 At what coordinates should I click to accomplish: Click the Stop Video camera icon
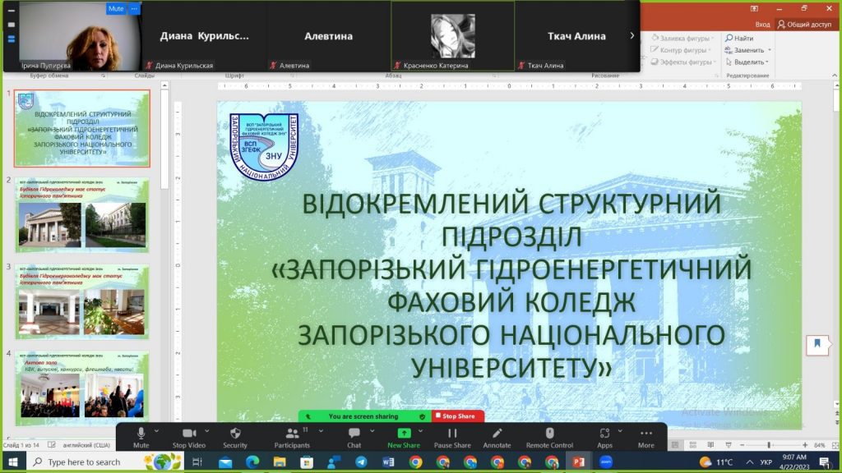pyautogui.click(x=189, y=434)
